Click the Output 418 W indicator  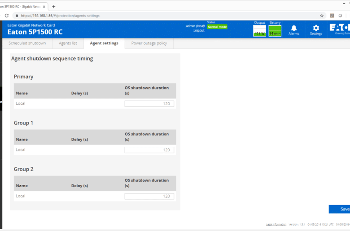tap(259, 30)
